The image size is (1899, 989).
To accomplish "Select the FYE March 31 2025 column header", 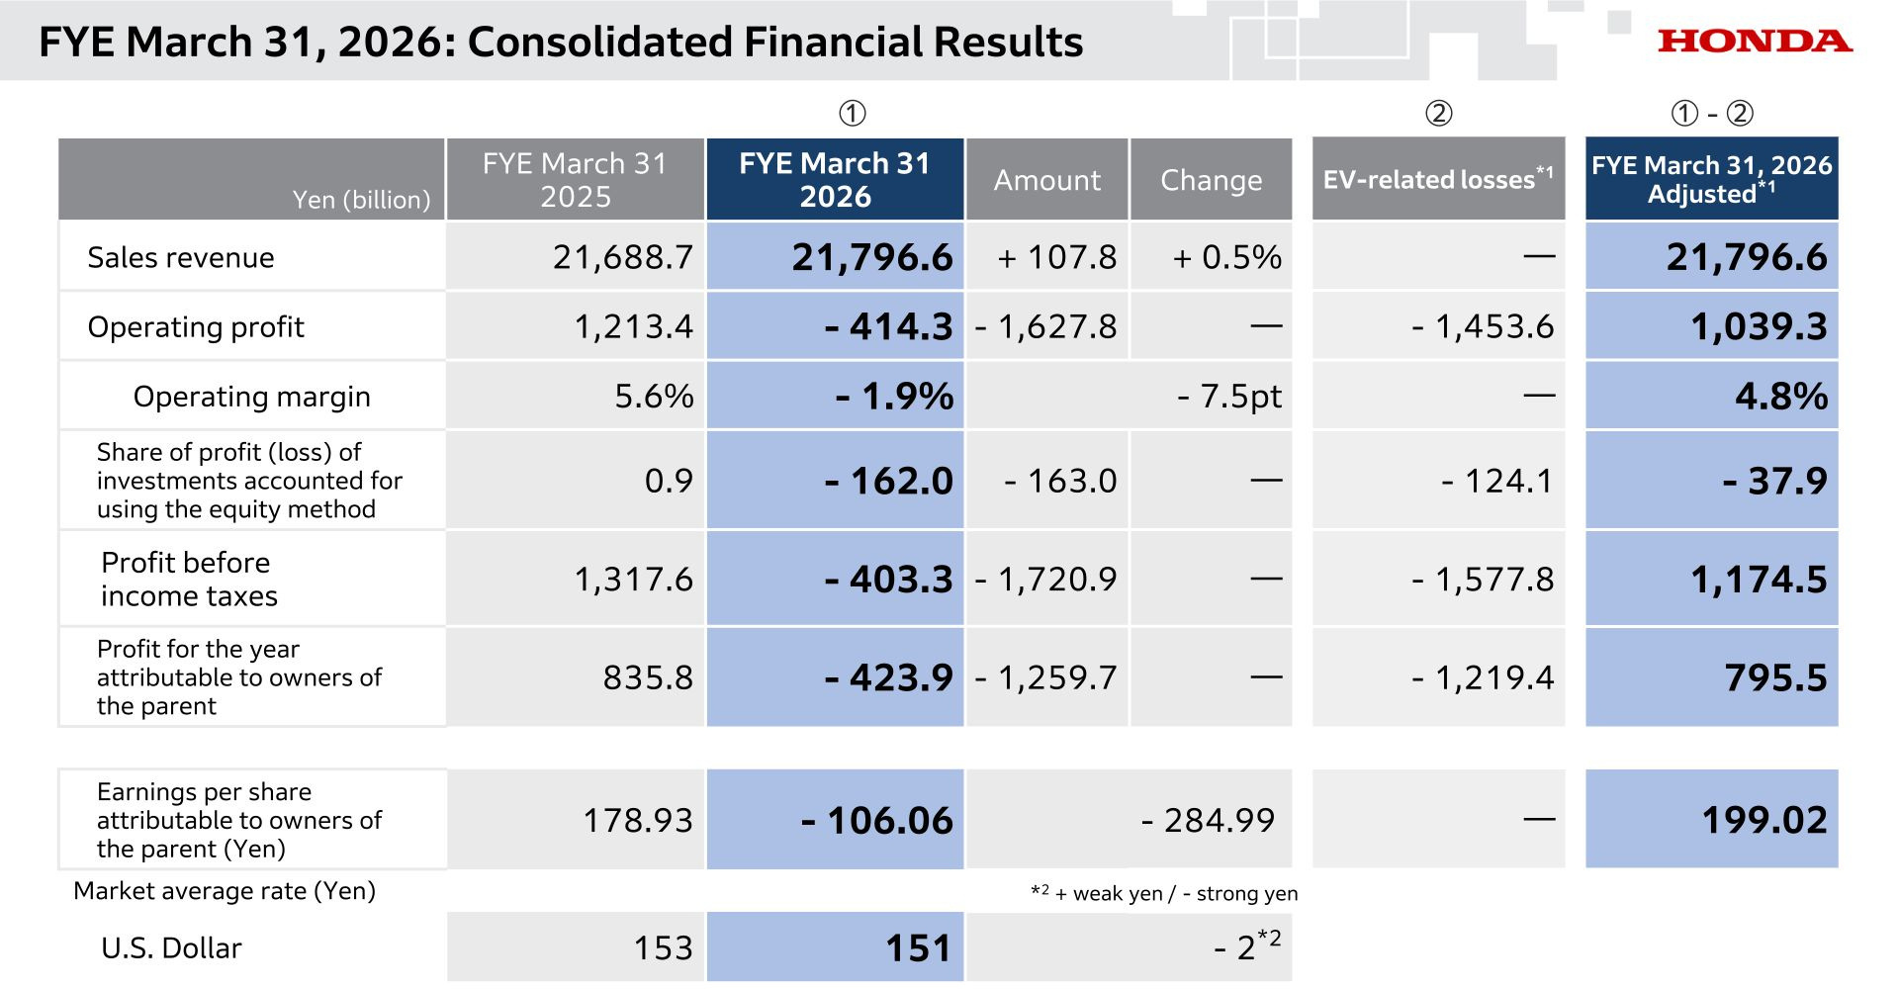I will tap(575, 179).
